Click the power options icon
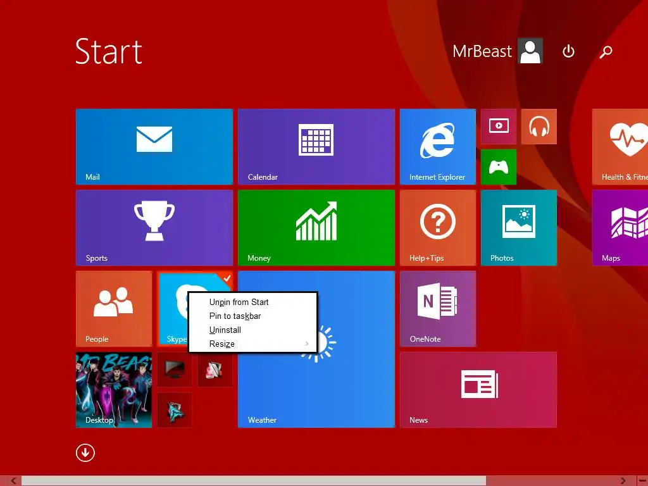Image resolution: width=648 pixels, height=486 pixels. [568, 51]
